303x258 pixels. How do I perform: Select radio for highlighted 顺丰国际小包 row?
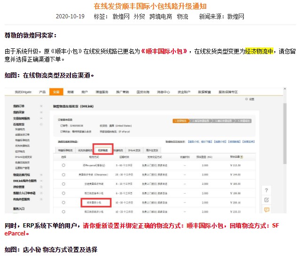coord(63,203)
